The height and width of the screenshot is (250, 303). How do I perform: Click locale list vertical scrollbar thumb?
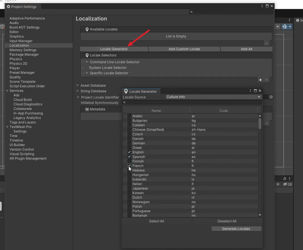coord(260,123)
